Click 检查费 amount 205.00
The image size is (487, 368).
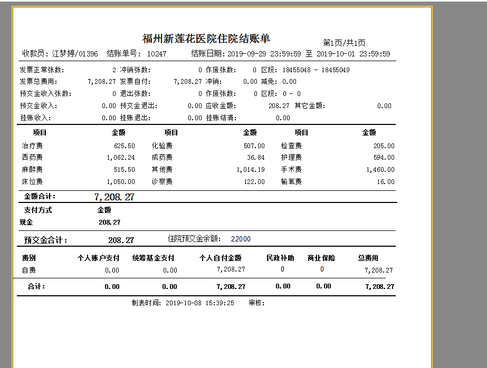(x=384, y=146)
